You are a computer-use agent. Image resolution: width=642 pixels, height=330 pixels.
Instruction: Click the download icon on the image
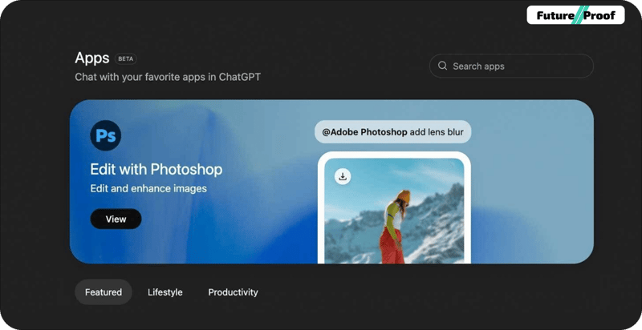click(x=343, y=176)
